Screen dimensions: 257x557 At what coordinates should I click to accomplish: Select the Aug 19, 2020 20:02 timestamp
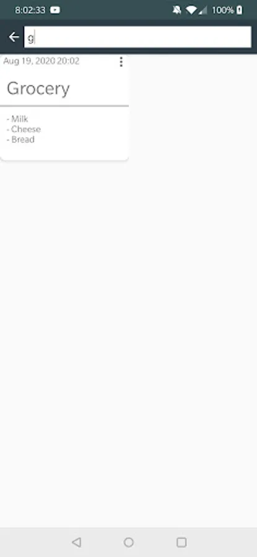pos(41,61)
